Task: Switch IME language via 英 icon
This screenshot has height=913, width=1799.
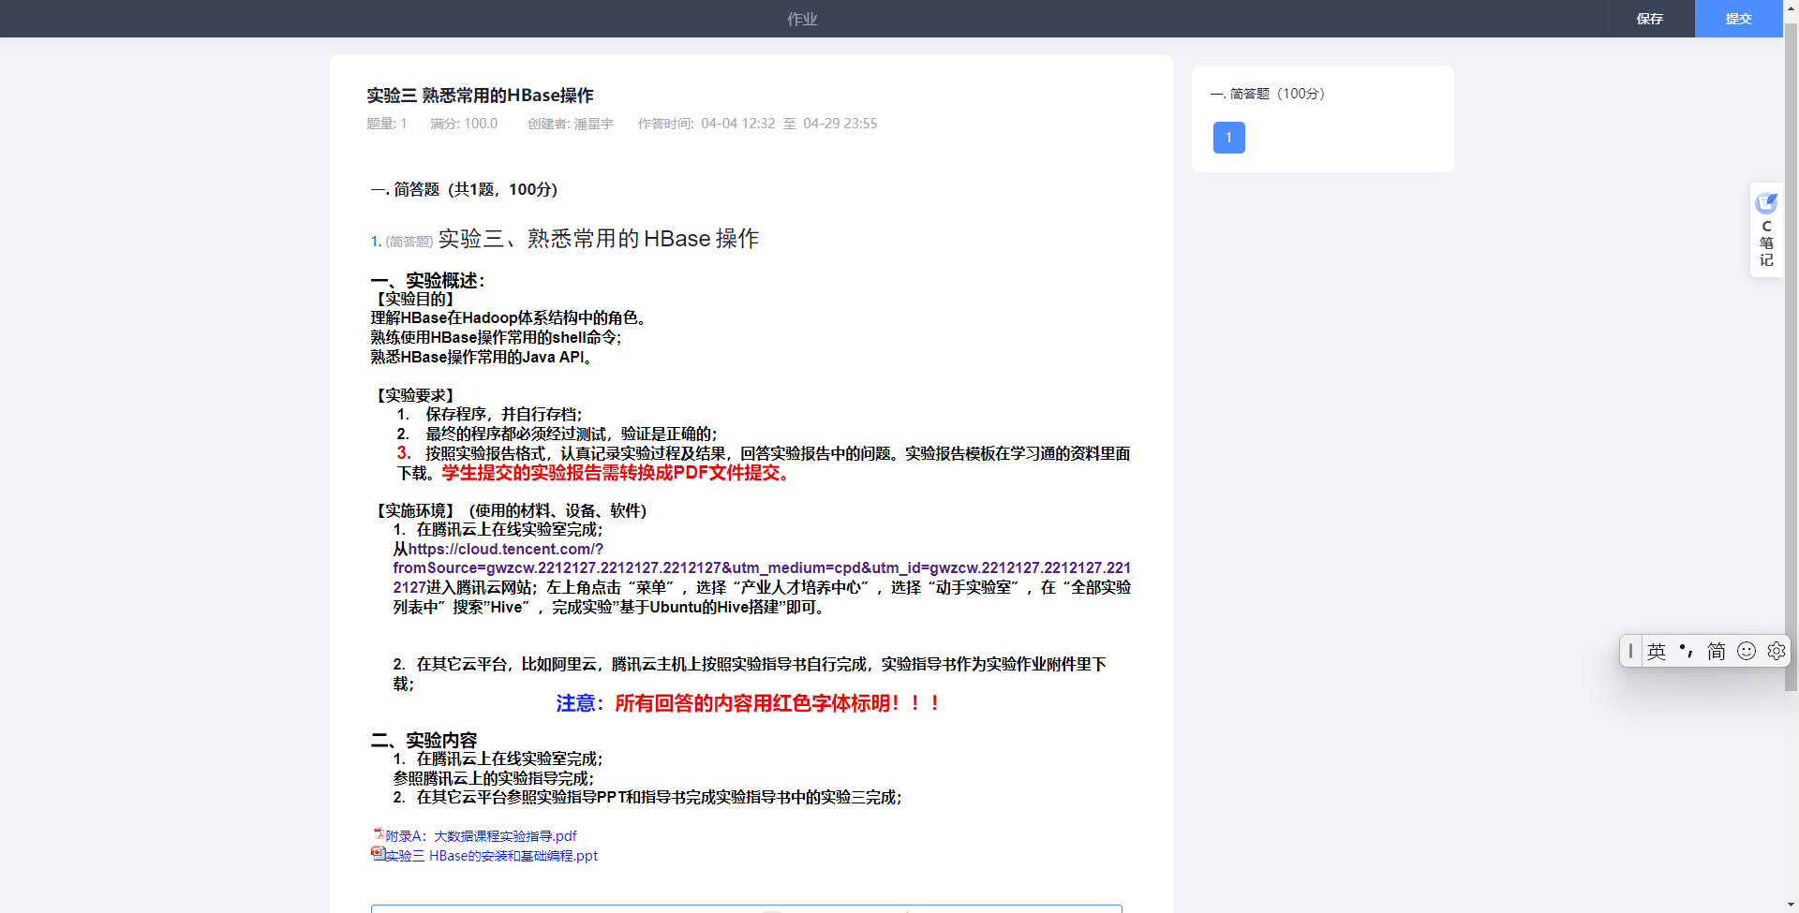Action: pyautogui.click(x=1657, y=651)
